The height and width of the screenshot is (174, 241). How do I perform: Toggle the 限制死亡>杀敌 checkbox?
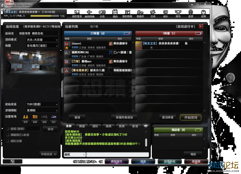8,135
